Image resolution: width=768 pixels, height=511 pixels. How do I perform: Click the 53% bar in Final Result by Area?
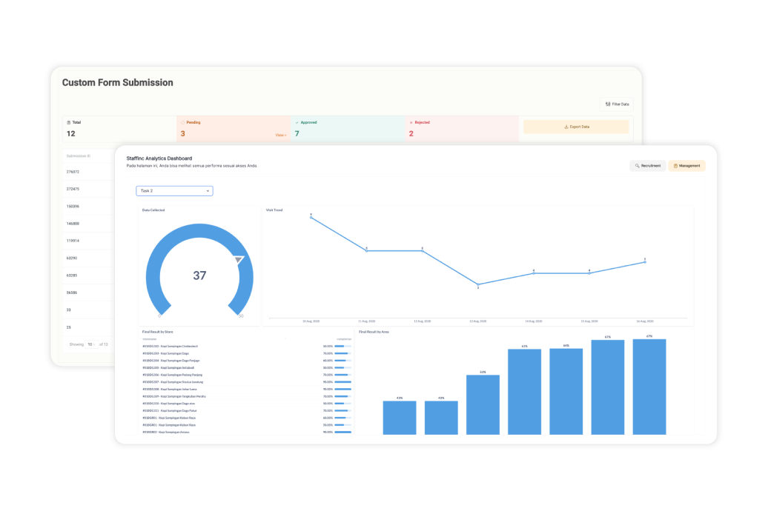tap(483, 405)
